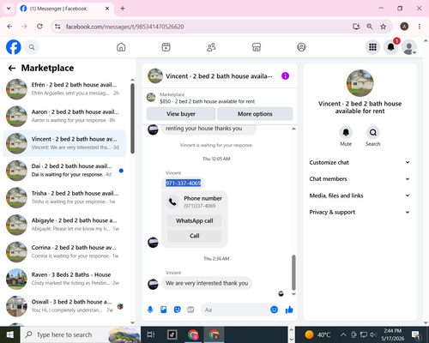This screenshot has width=429, height=343.
Task: Click the large house photo in info panel
Action: coord(360,83)
